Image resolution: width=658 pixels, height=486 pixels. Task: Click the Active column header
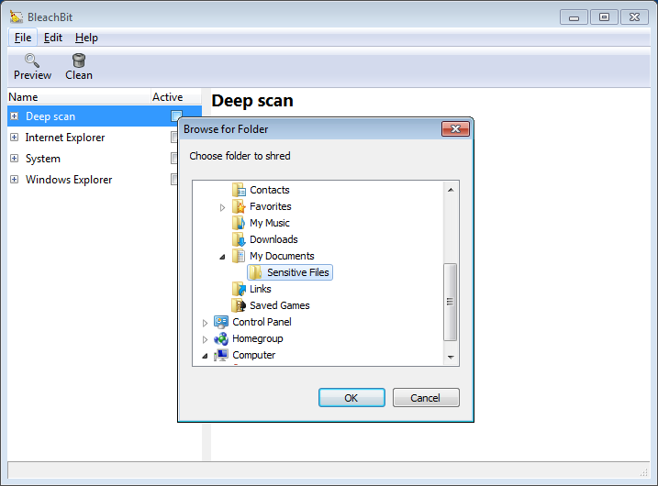[x=176, y=97]
